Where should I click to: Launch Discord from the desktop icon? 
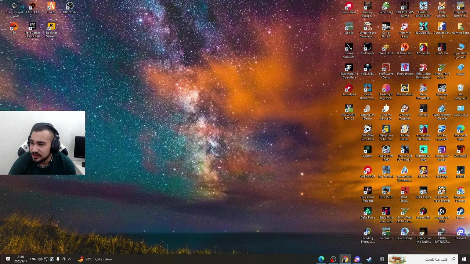pyautogui.click(x=460, y=234)
